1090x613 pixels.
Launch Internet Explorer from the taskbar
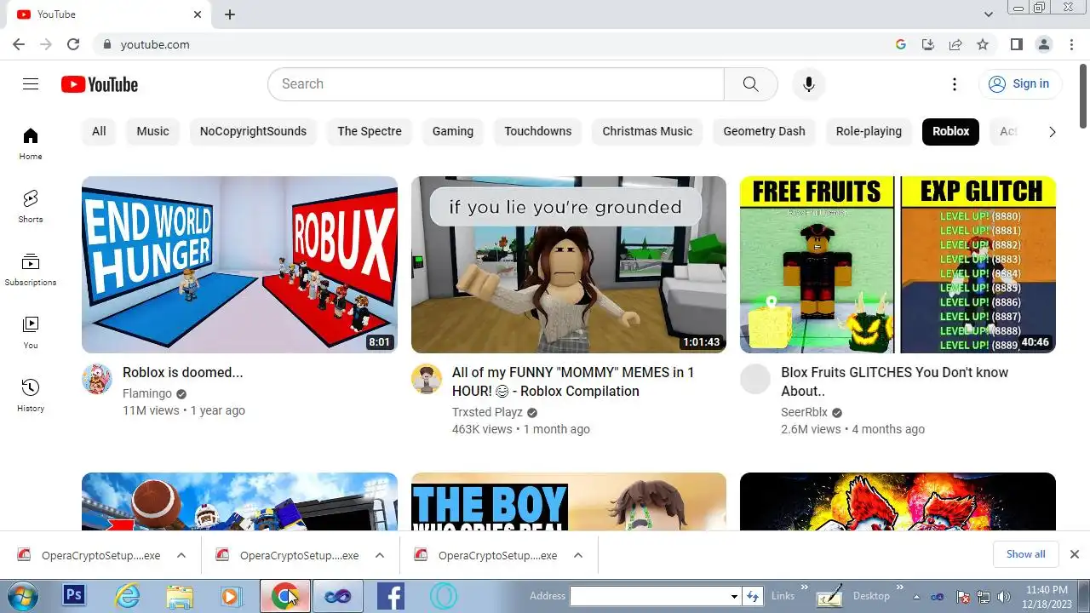pos(127,595)
